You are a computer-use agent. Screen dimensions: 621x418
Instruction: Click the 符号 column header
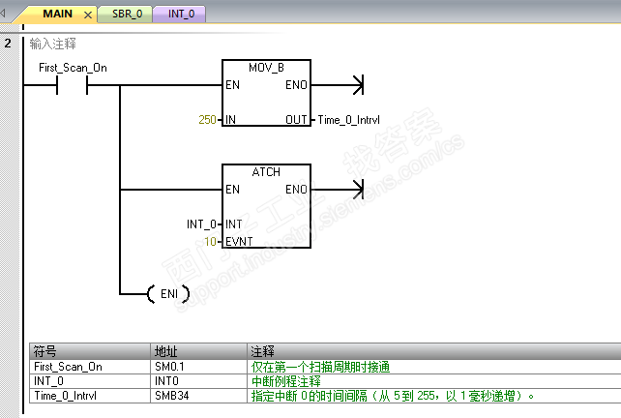pyautogui.click(x=90, y=351)
